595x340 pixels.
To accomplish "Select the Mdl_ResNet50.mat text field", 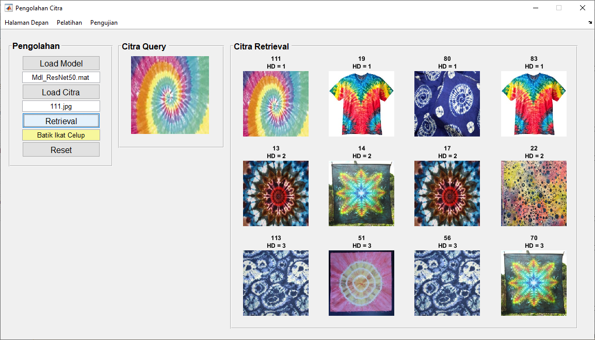I will (x=61, y=77).
